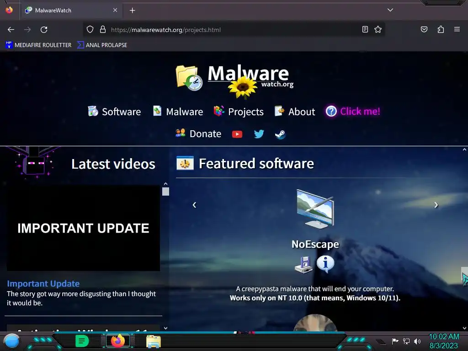Screen dimensions: 468x351
Task: Open the Malware nav menu
Action: click(x=178, y=112)
